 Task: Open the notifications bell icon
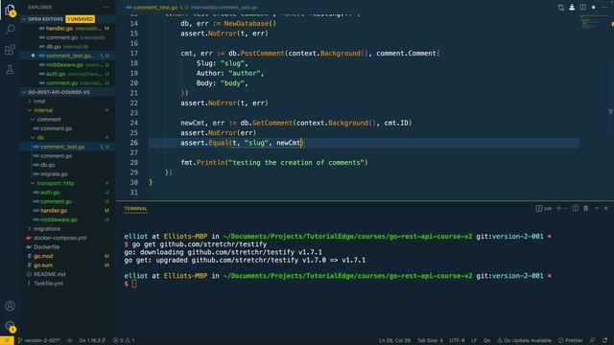pyautogui.click(x=605, y=340)
